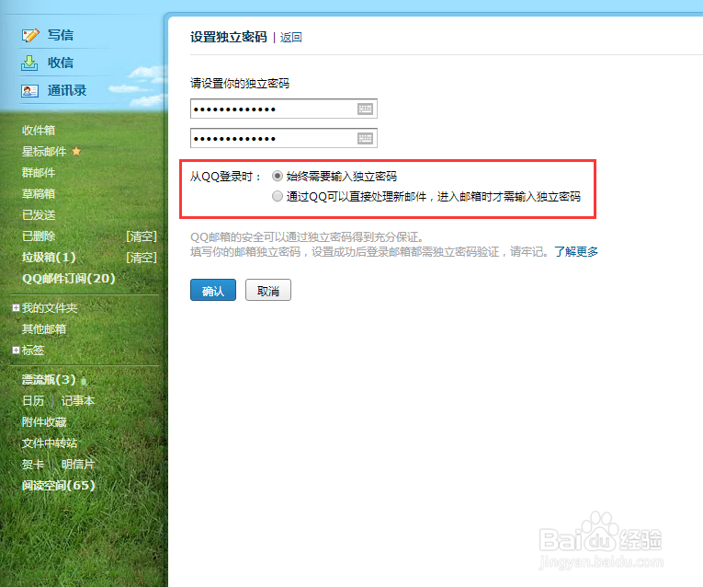This screenshot has width=703, height=587.
Task: Open 明信片 postcards
Action: coord(77,464)
